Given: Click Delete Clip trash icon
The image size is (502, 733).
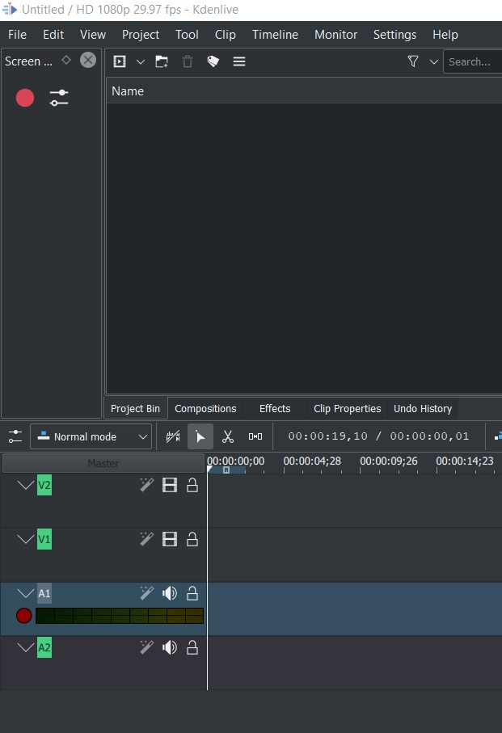Looking at the screenshot, I should click(x=188, y=61).
